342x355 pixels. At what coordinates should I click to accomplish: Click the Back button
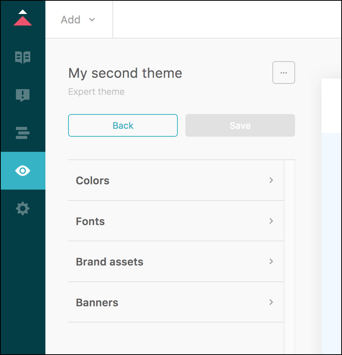123,125
